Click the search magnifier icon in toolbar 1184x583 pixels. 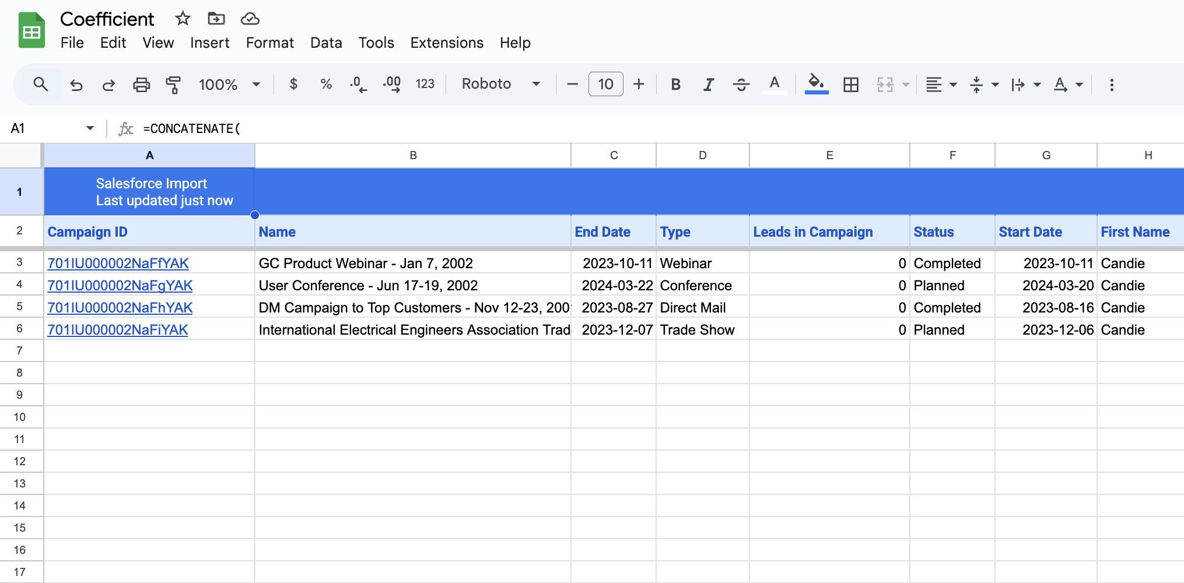click(x=40, y=85)
